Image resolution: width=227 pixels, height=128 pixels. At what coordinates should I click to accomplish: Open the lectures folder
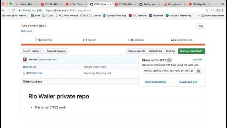click(31, 67)
